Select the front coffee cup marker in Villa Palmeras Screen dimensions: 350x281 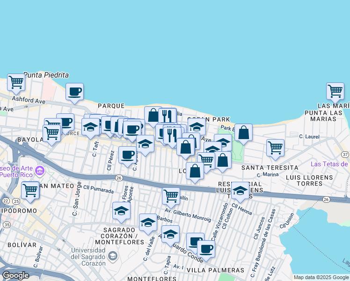pyautogui.click(x=205, y=249)
